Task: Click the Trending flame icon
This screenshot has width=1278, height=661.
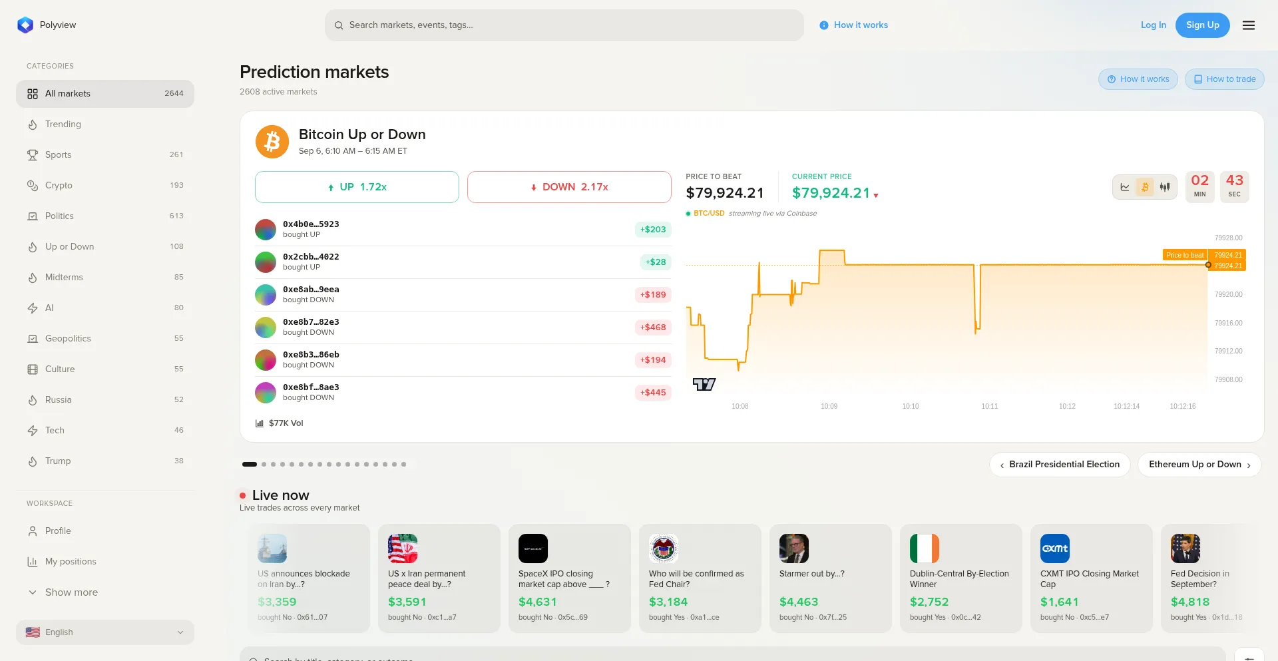Action: [33, 124]
